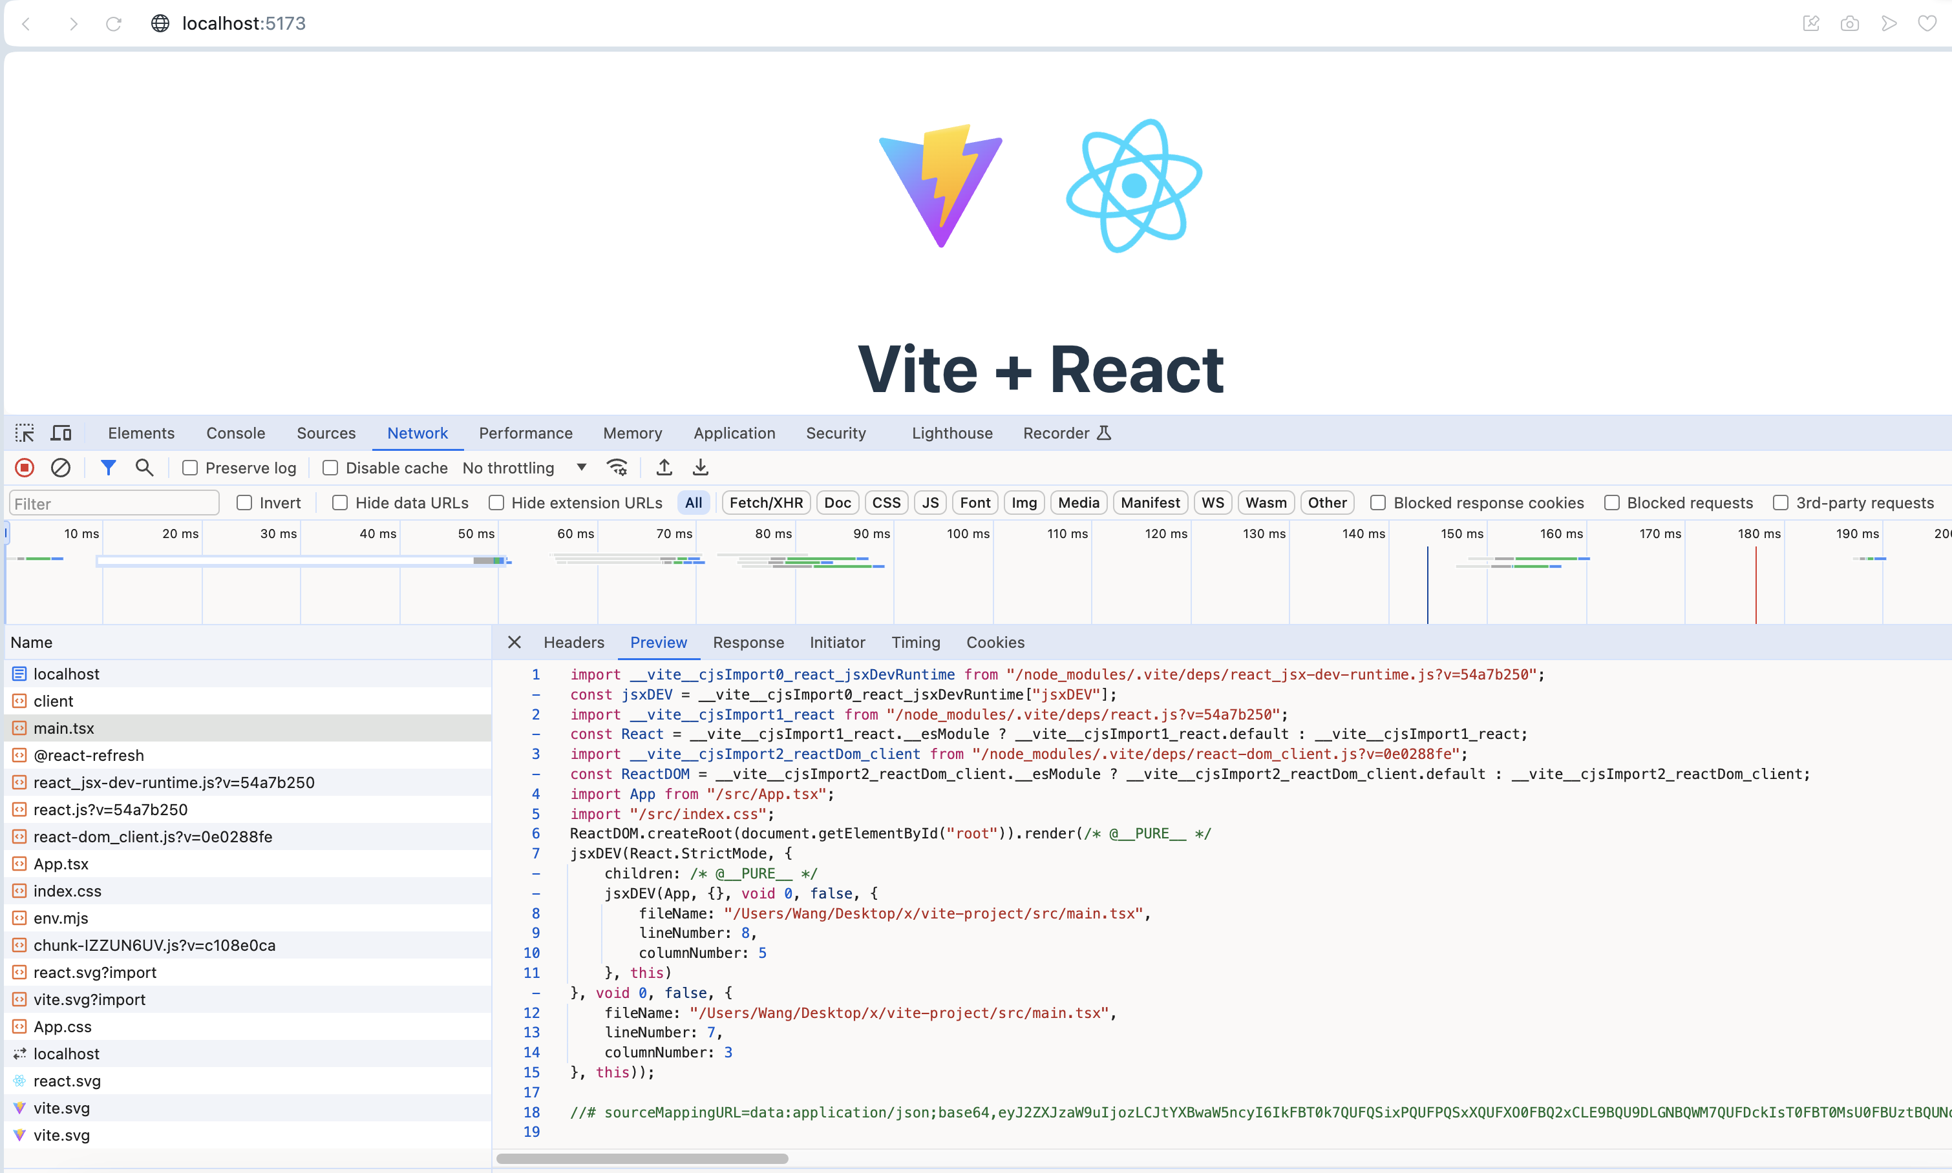Screen dimensions: 1952x1173
Task: Click the preview horizontal scrollbar
Action: coord(641,1159)
